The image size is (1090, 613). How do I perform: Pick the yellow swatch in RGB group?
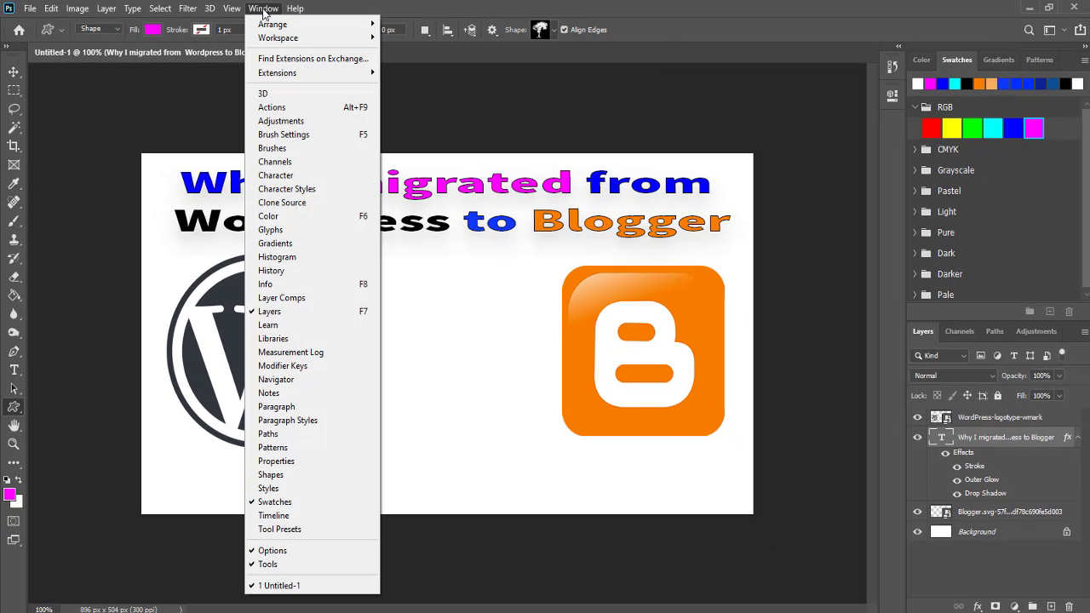[951, 128]
